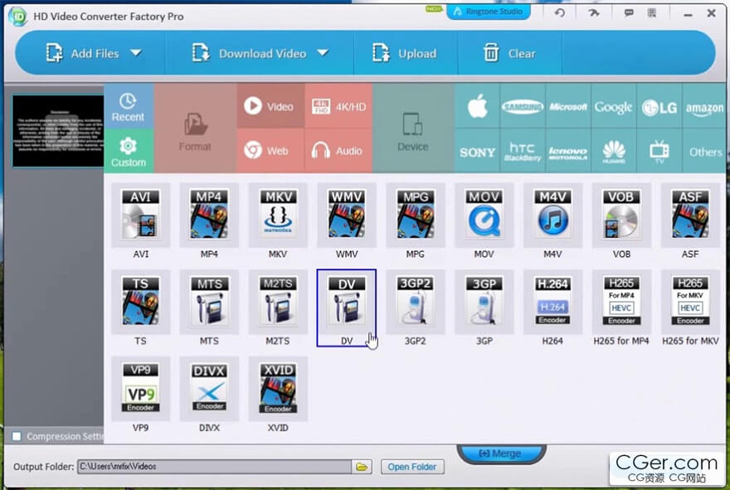Switch to the Web format category

click(270, 151)
